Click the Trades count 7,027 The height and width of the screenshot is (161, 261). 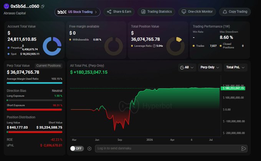click(213, 46)
